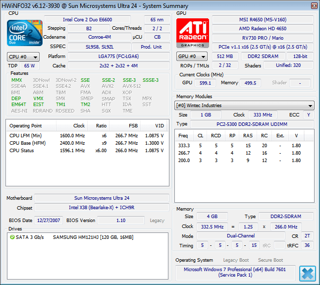
Task: Select the CPU Status row
Action: click(x=87, y=151)
